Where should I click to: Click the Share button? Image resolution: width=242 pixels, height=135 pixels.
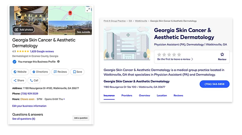tap(19, 81)
